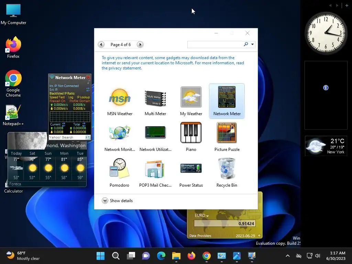Click sidebar next arrow at top
Screen dimensions: 352x264
coord(337,5)
